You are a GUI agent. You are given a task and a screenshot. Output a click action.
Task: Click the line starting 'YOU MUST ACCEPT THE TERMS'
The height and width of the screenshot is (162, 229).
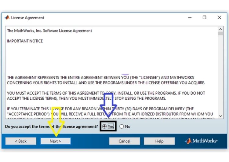coord(106,93)
